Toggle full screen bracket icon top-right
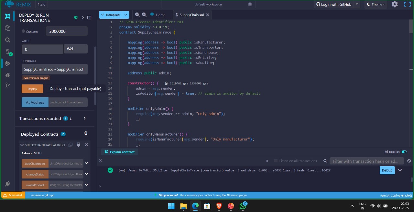Viewport: 414px width, 212px height. tap(407, 4)
